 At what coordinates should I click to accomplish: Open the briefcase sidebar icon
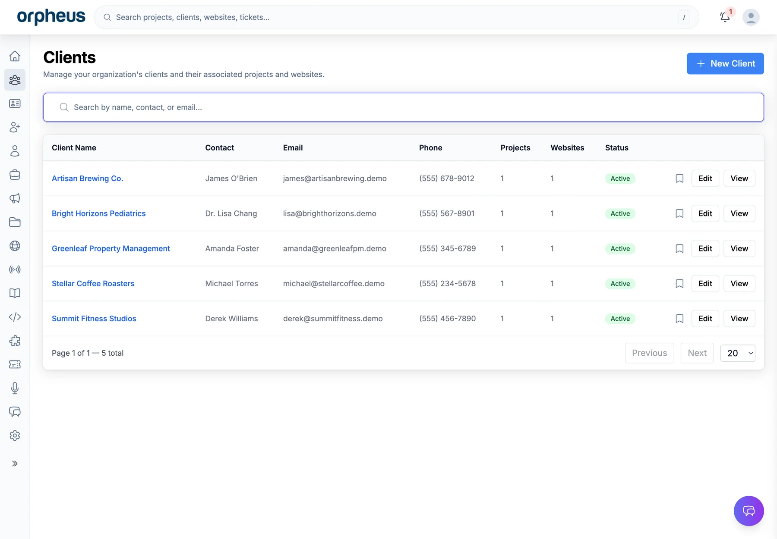click(15, 175)
